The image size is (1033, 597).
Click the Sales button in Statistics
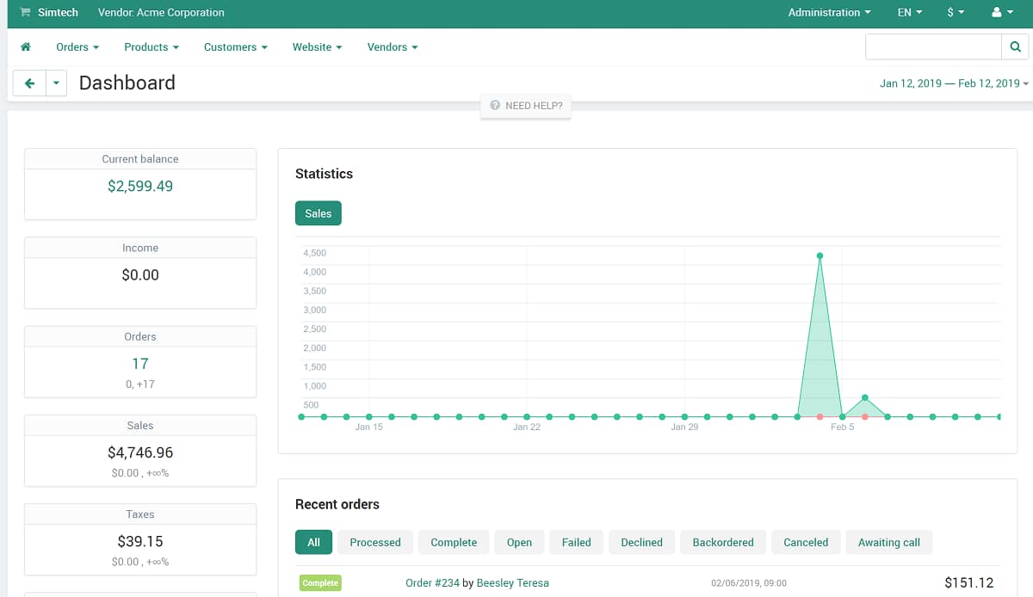[318, 212]
